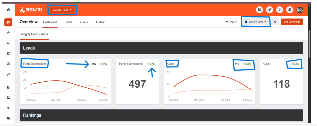Share the dashboard using the share icon
317x126 pixels.
275,22
